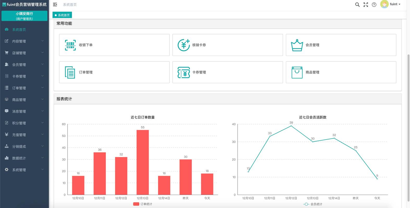Open the search magnifier icon
Screen dimensions: 410x208
357,4
